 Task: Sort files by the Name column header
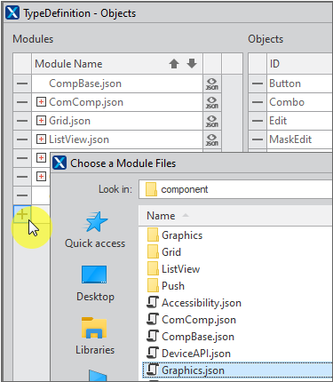(161, 216)
